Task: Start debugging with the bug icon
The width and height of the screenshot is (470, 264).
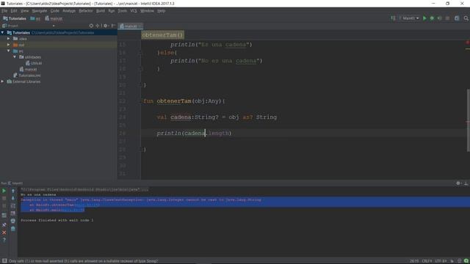Action: [432, 18]
